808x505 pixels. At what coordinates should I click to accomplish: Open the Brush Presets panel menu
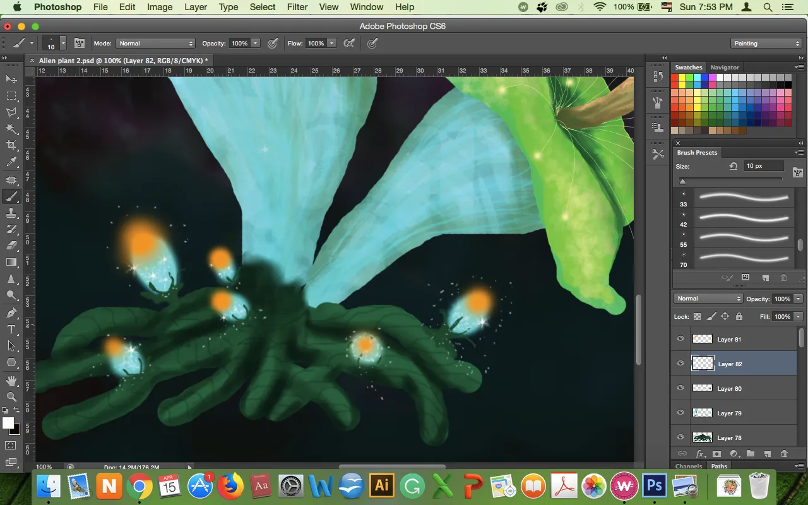click(799, 153)
